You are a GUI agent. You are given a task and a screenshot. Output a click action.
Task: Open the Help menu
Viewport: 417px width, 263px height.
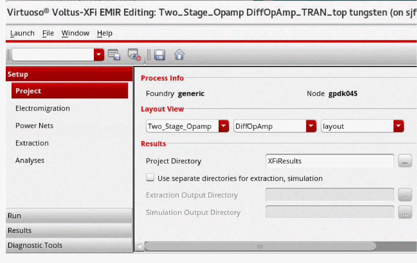pos(105,33)
